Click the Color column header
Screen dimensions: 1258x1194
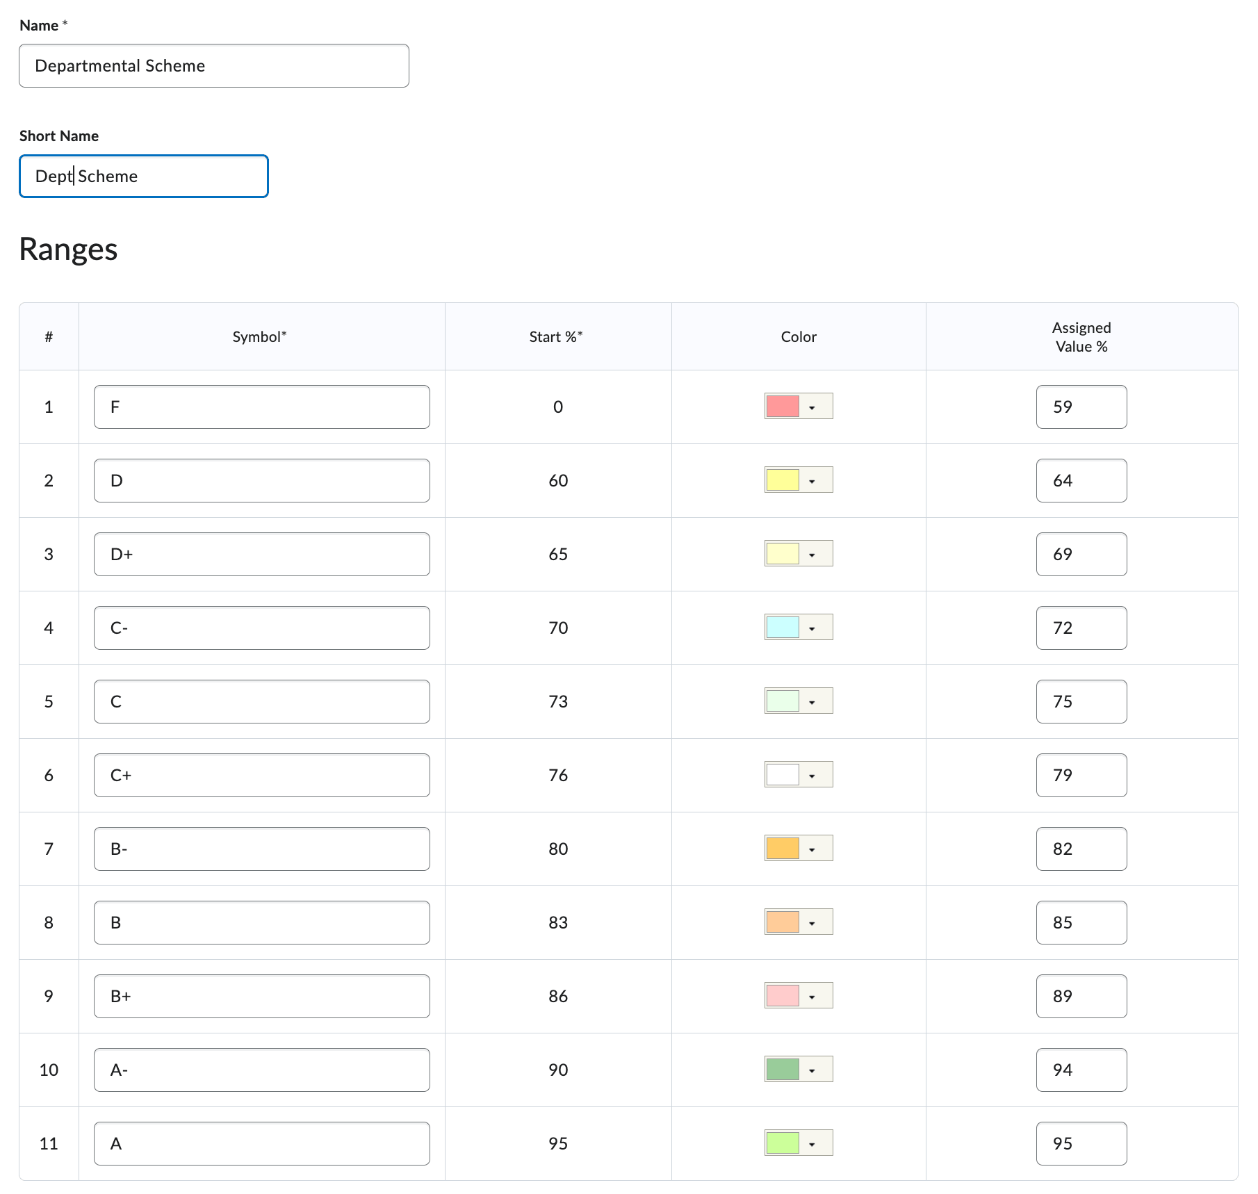point(799,337)
